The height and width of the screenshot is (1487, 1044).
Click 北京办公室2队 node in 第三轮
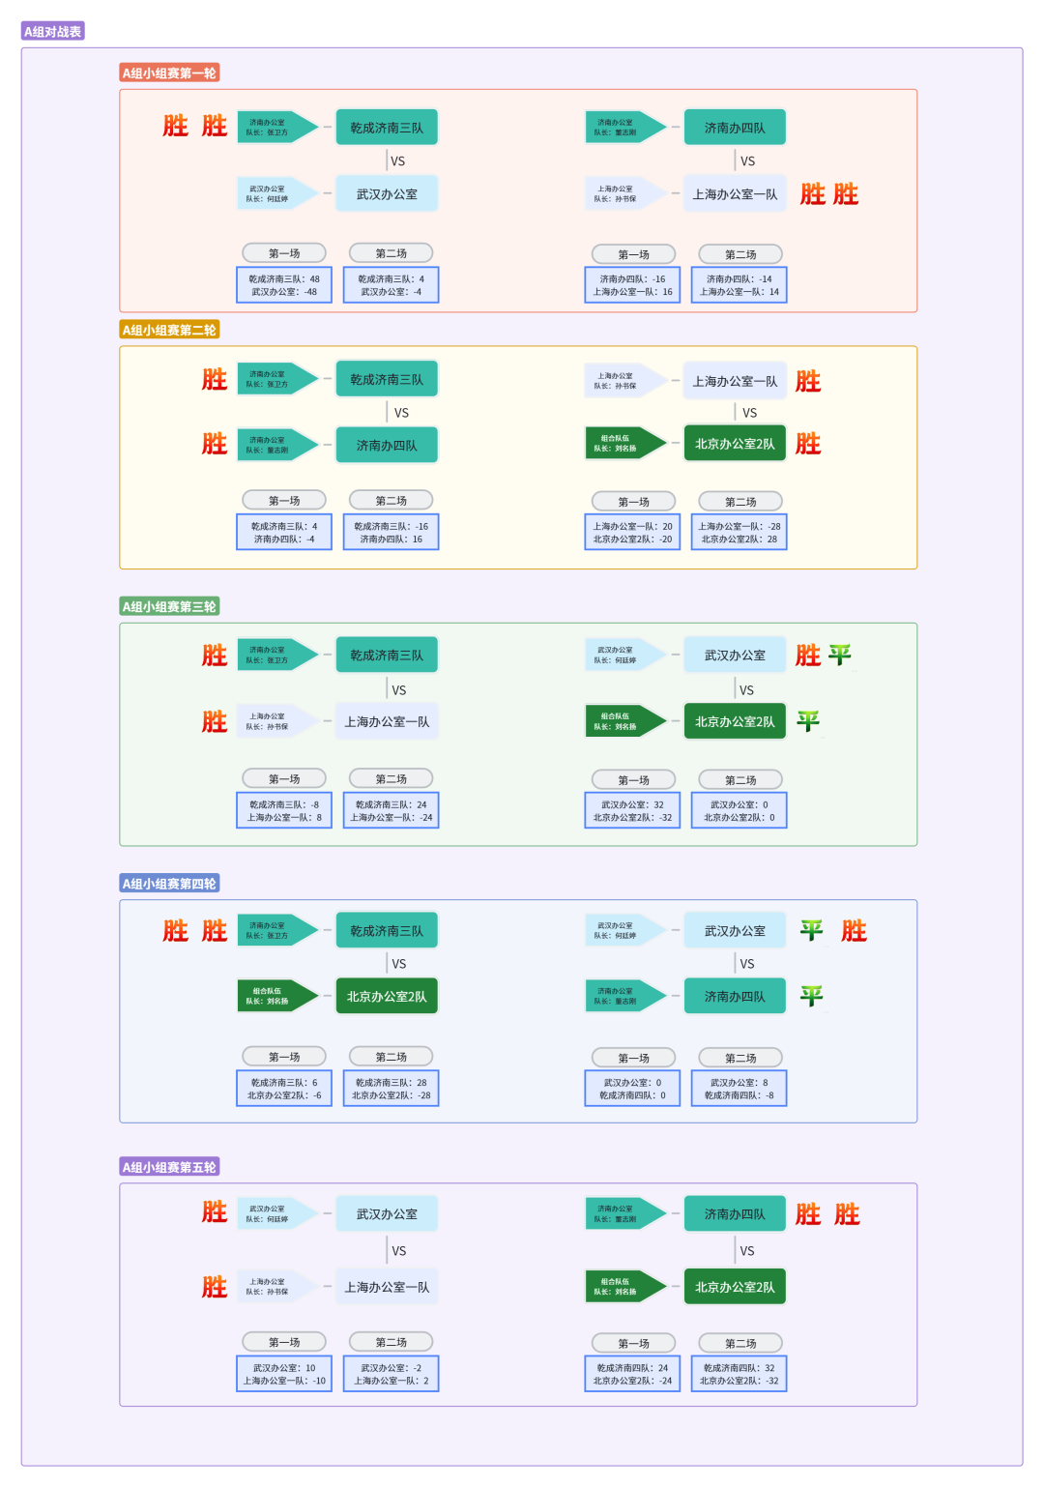[x=735, y=721]
